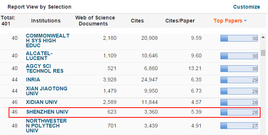Select SHENZHEN UNIV documents value 623
Image resolution: width=268 pixels, height=135 pixels.
click(x=112, y=112)
